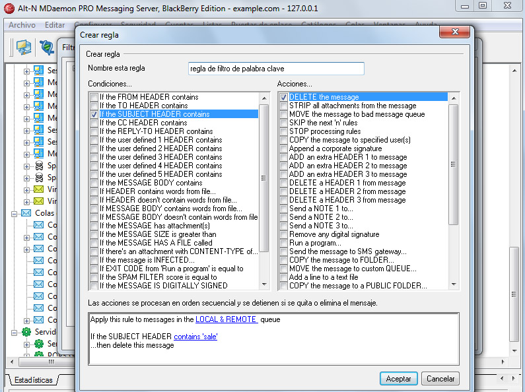Viewport: 525px width, 392px height.
Task: Open the Archivo menu
Action: [22, 25]
